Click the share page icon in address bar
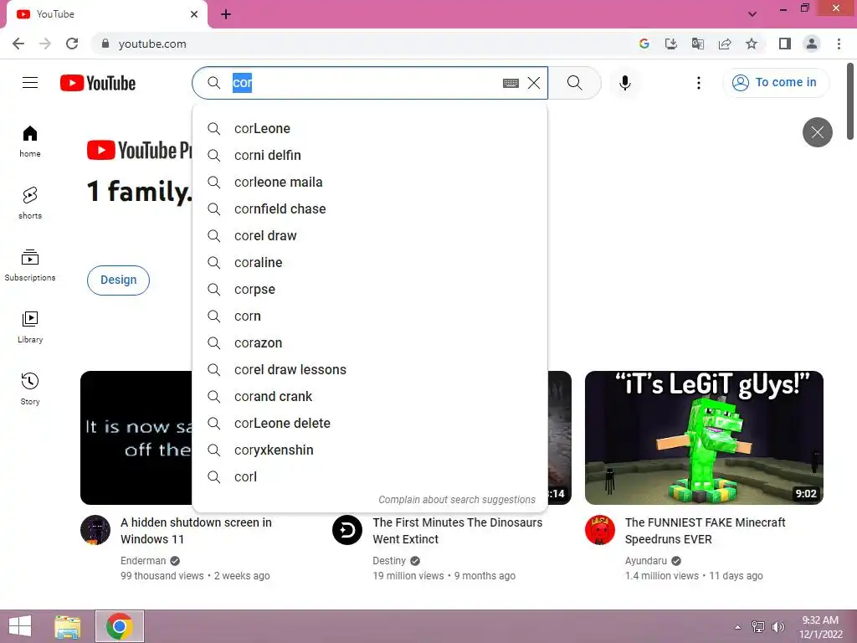The image size is (857, 643). [725, 44]
